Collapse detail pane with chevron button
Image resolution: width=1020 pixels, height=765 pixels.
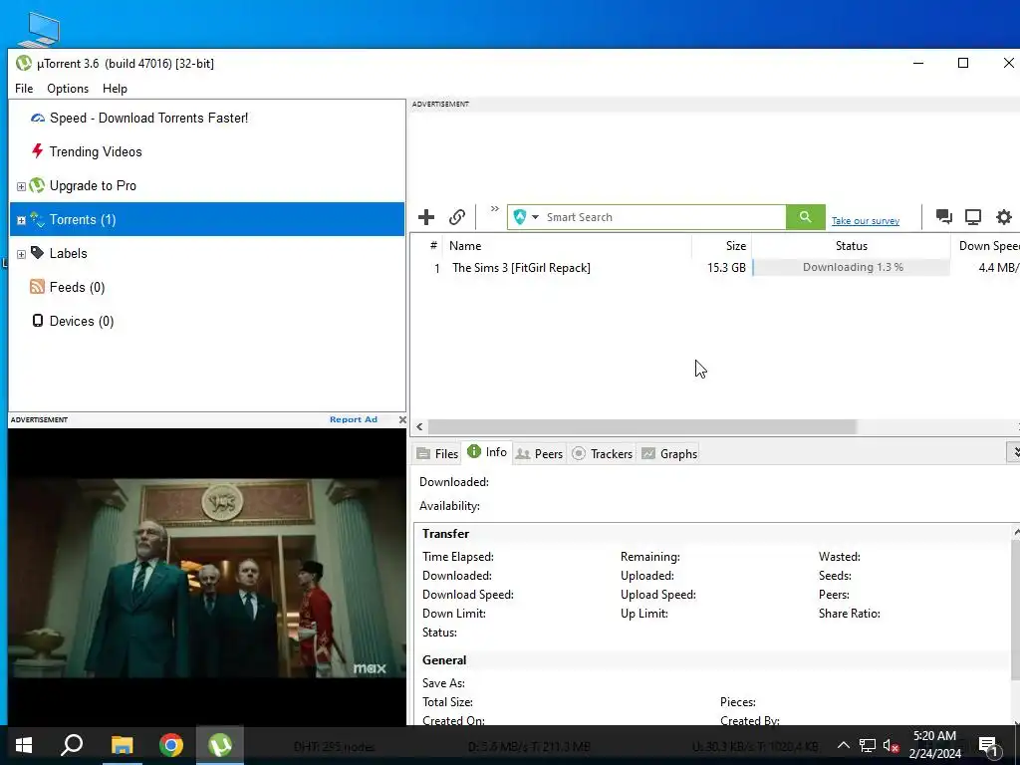1014,452
